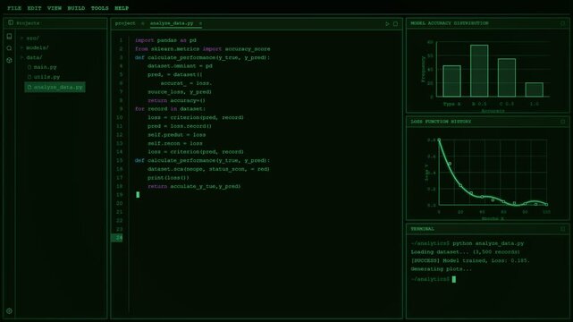Click the TERMINAL panel title

pos(423,229)
